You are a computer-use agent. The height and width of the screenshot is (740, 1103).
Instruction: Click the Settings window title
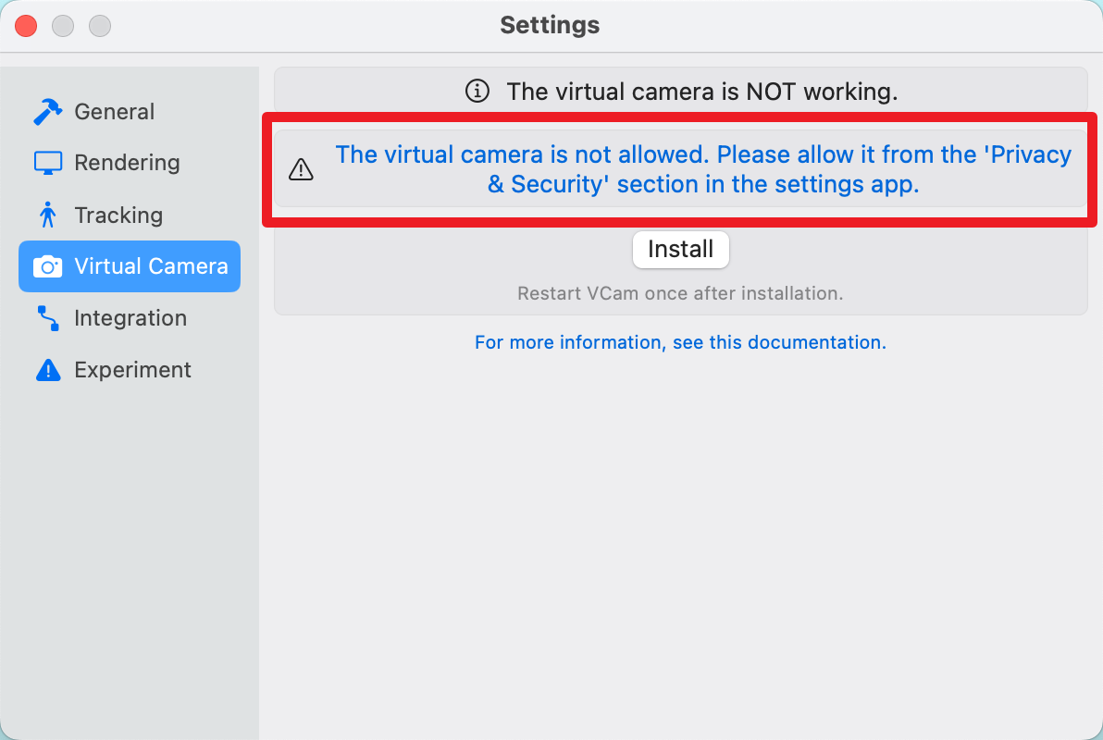tap(550, 25)
